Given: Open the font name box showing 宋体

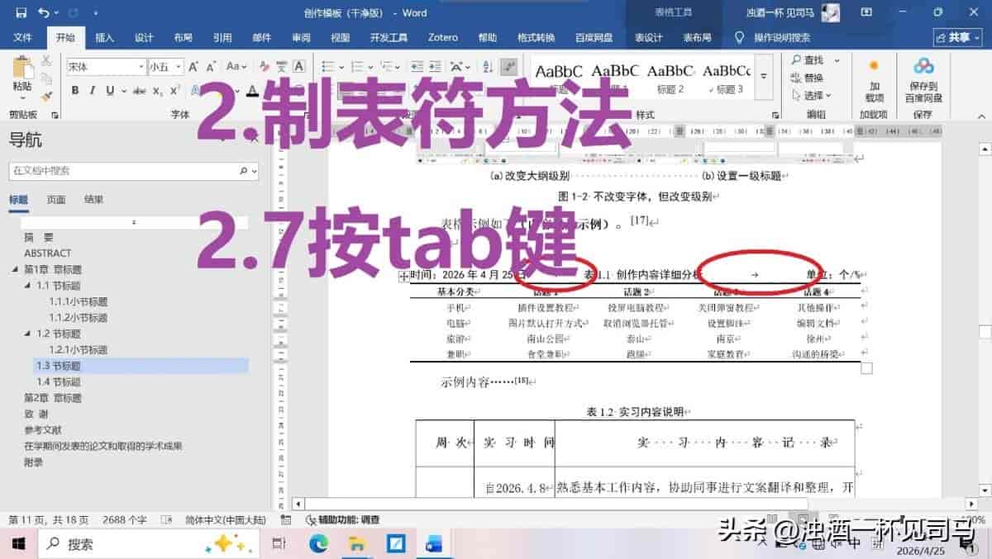Looking at the screenshot, I should click(x=106, y=67).
